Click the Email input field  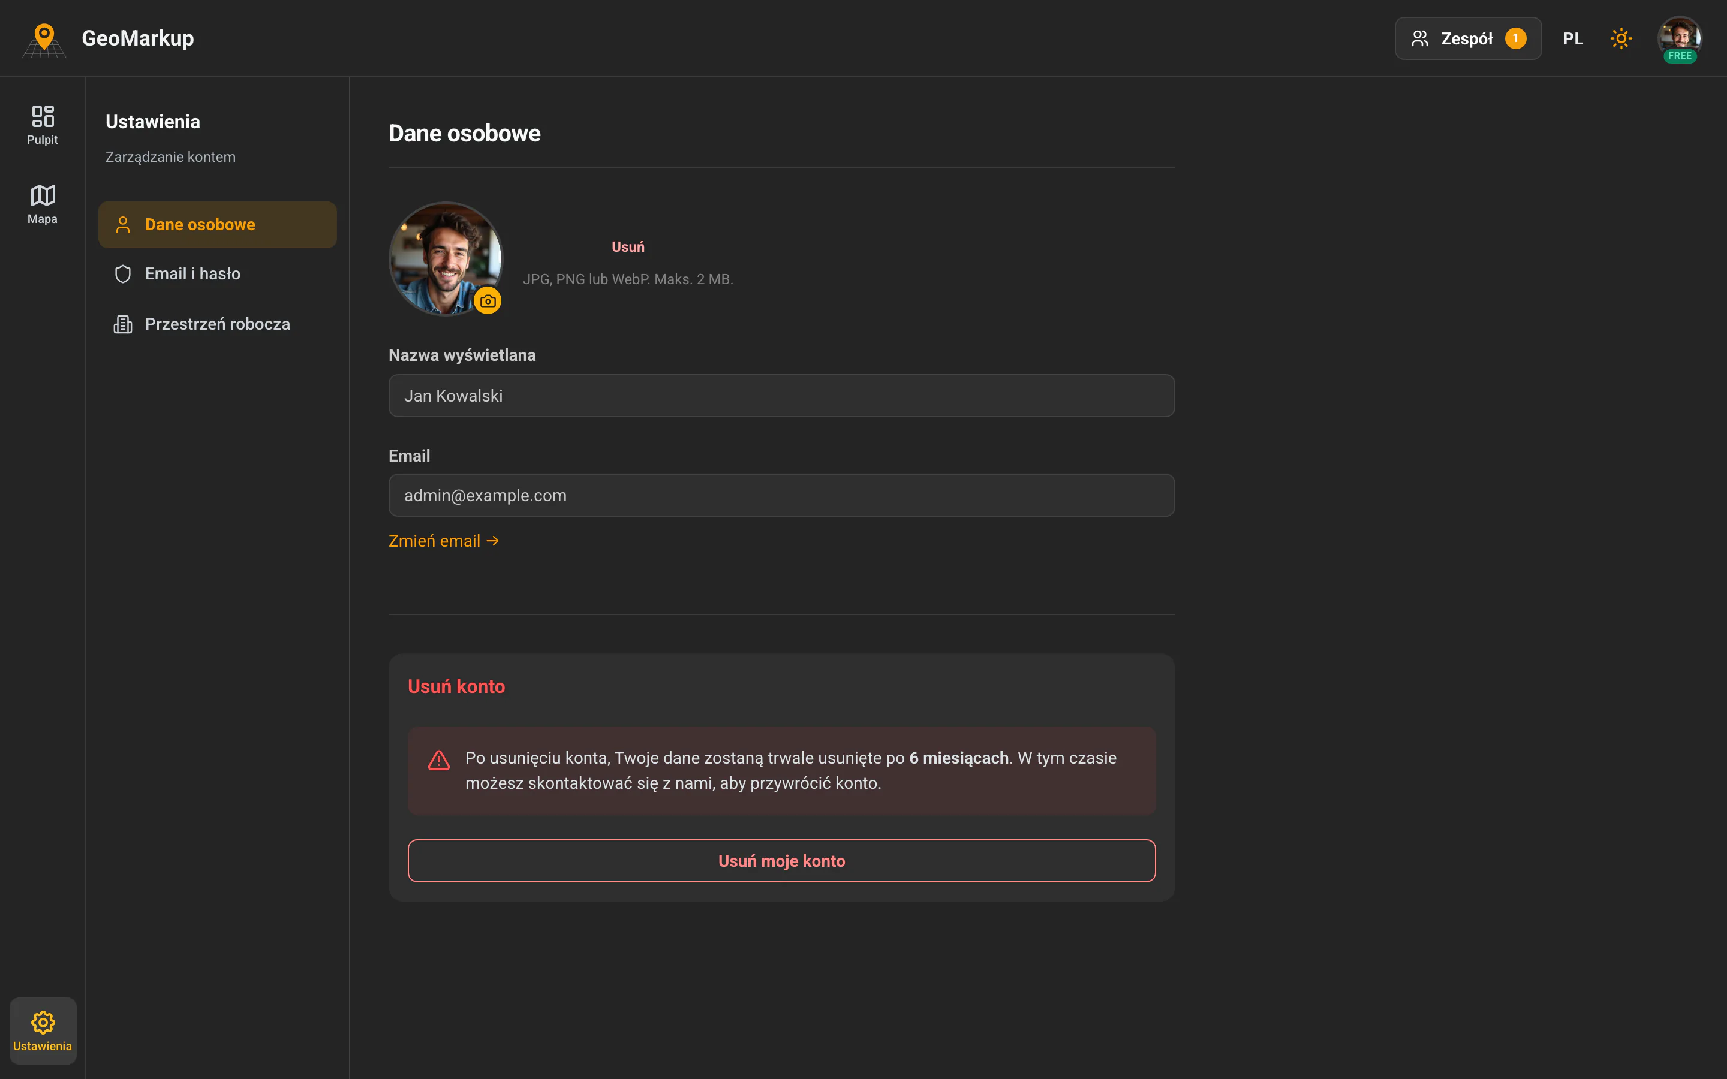[781, 495]
